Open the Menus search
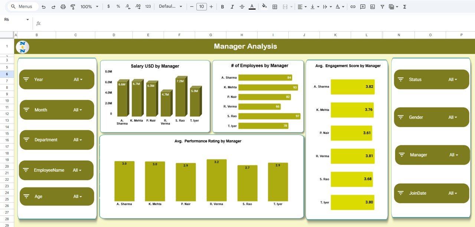Viewport: 475px width, 227px height. (x=22, y=6)
